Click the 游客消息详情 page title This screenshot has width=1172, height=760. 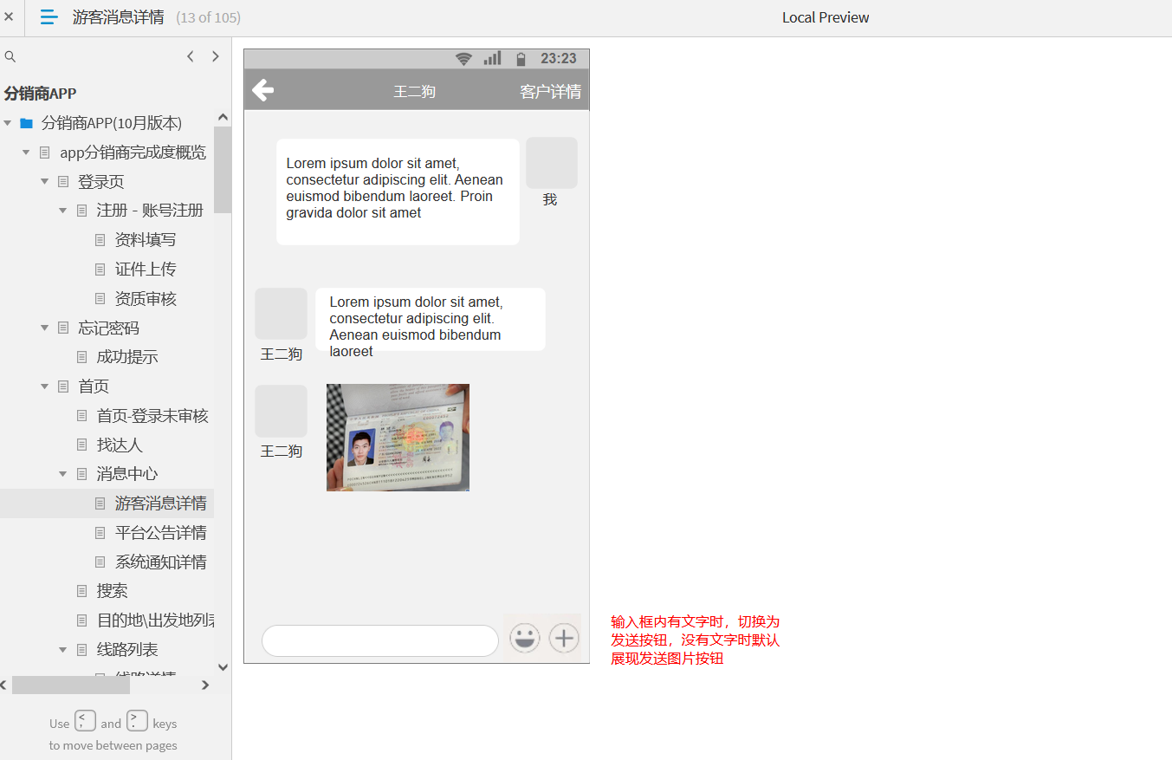point(118,17)
